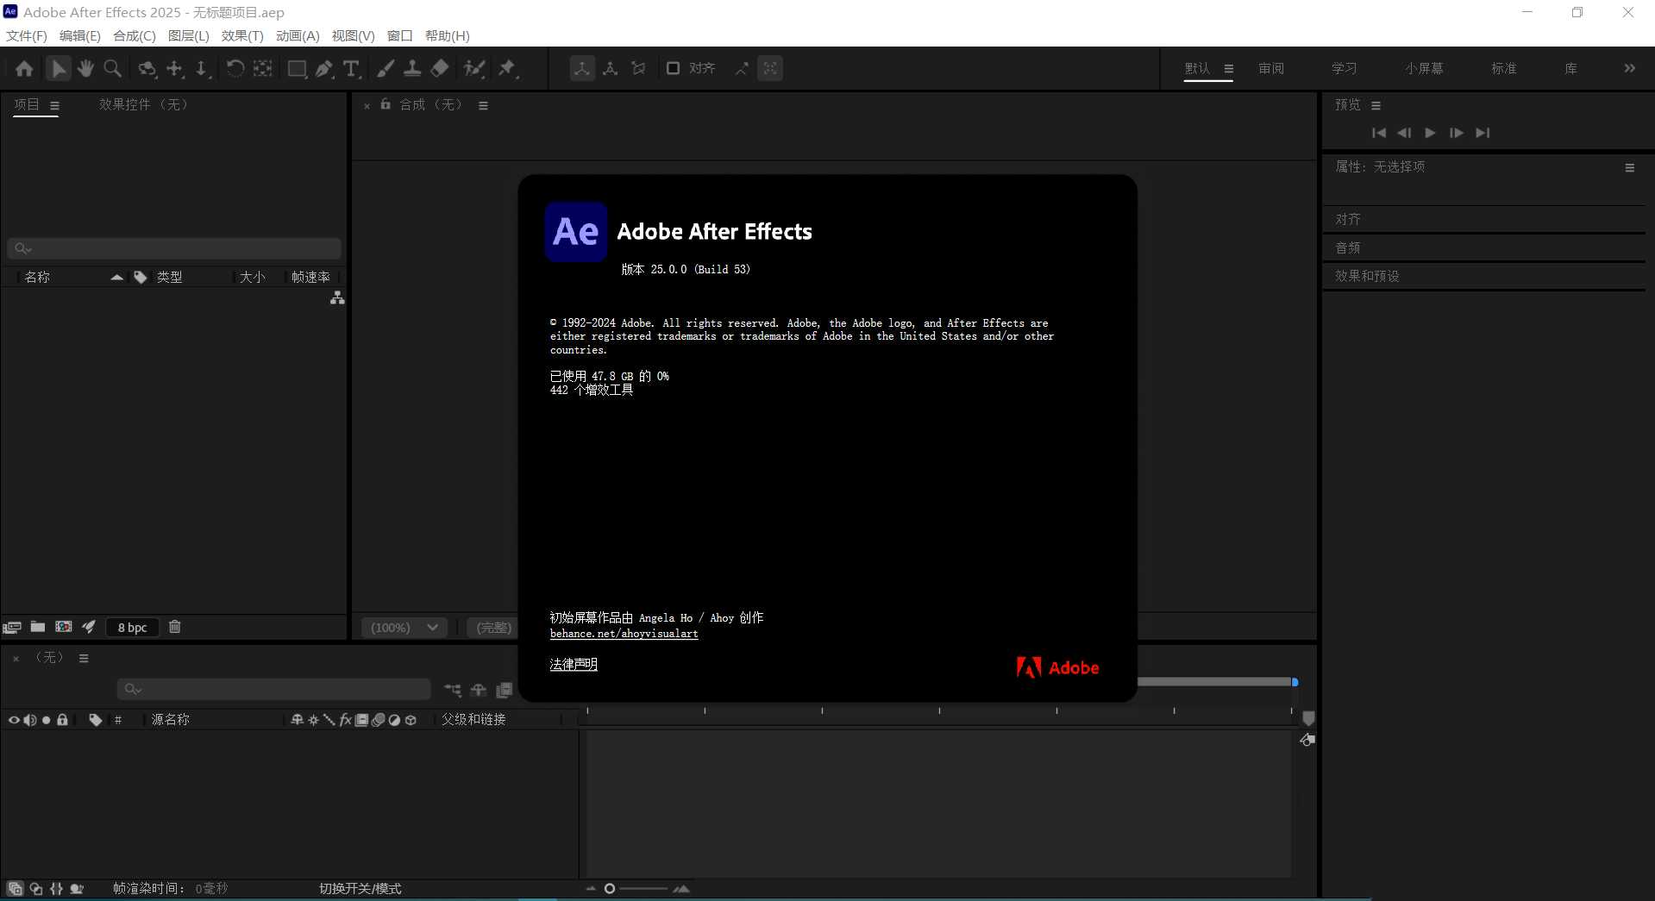Viewport: 1655px width, 901px height.
Task: Open the project flowchart view icon
Action: pos(337,297)
